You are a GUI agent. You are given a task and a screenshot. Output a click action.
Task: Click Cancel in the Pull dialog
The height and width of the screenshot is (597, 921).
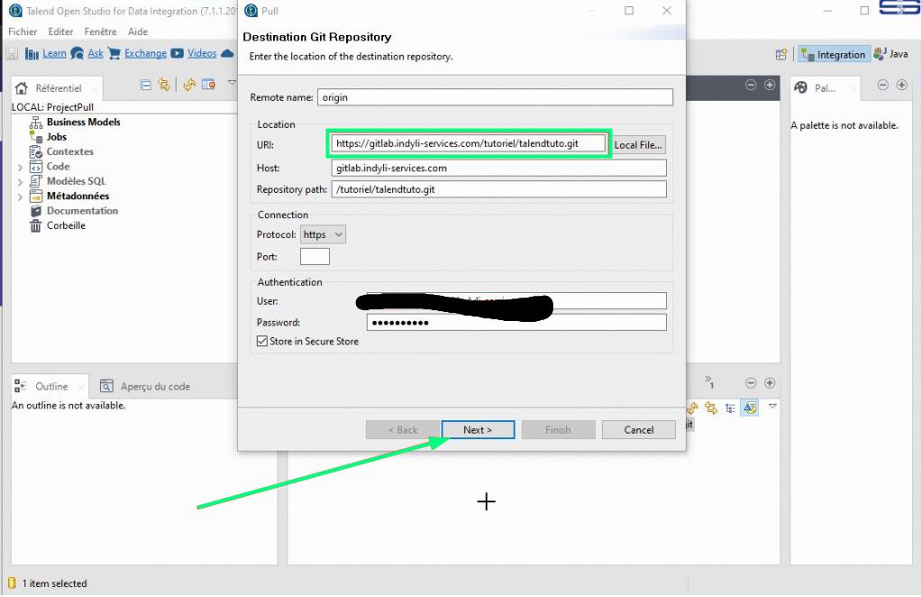pyautogui.click(x=638, y=429)
